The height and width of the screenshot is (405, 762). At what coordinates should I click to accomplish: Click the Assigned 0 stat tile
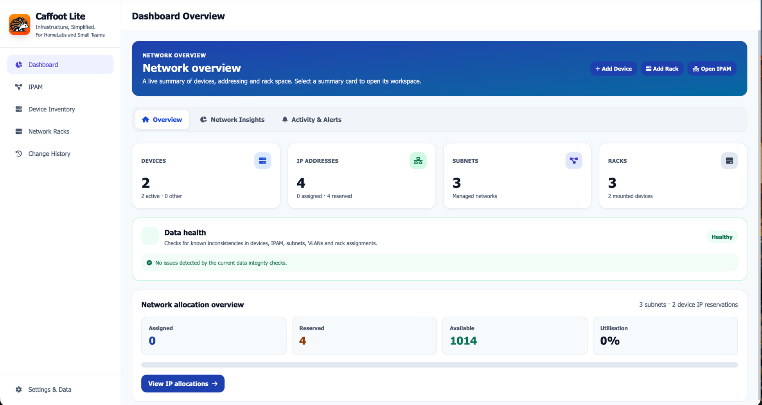(214, 336)
